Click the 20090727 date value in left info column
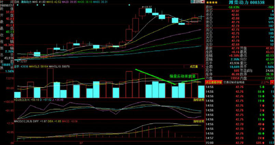This screenshot has width=275, height=145. point(7,5)
